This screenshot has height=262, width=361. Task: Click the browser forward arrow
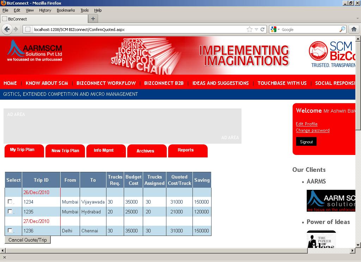pos(16,30)
